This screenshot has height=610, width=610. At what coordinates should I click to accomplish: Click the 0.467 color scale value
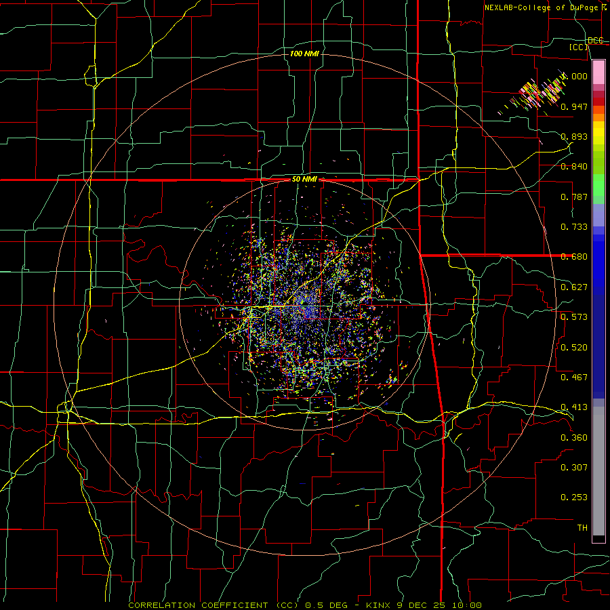point(574,377)
